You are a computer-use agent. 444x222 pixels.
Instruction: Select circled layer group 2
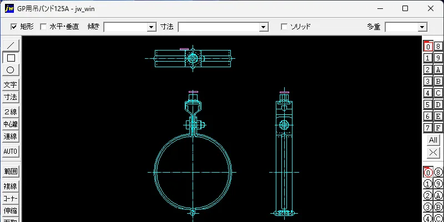tap(428, 196)
